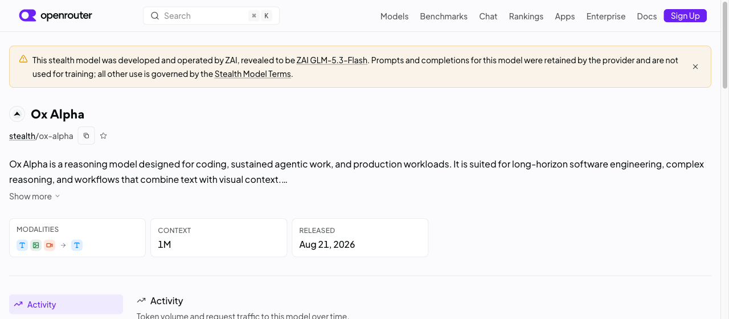Click the search magnifier icon

coord(154,16)
